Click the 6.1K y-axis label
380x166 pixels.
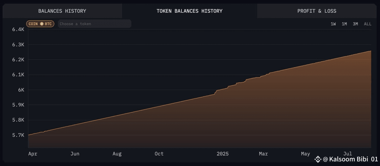point(18,75)
